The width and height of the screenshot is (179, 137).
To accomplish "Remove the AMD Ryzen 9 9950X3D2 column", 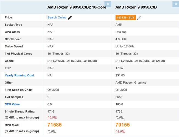I will (x=108, y=4).
